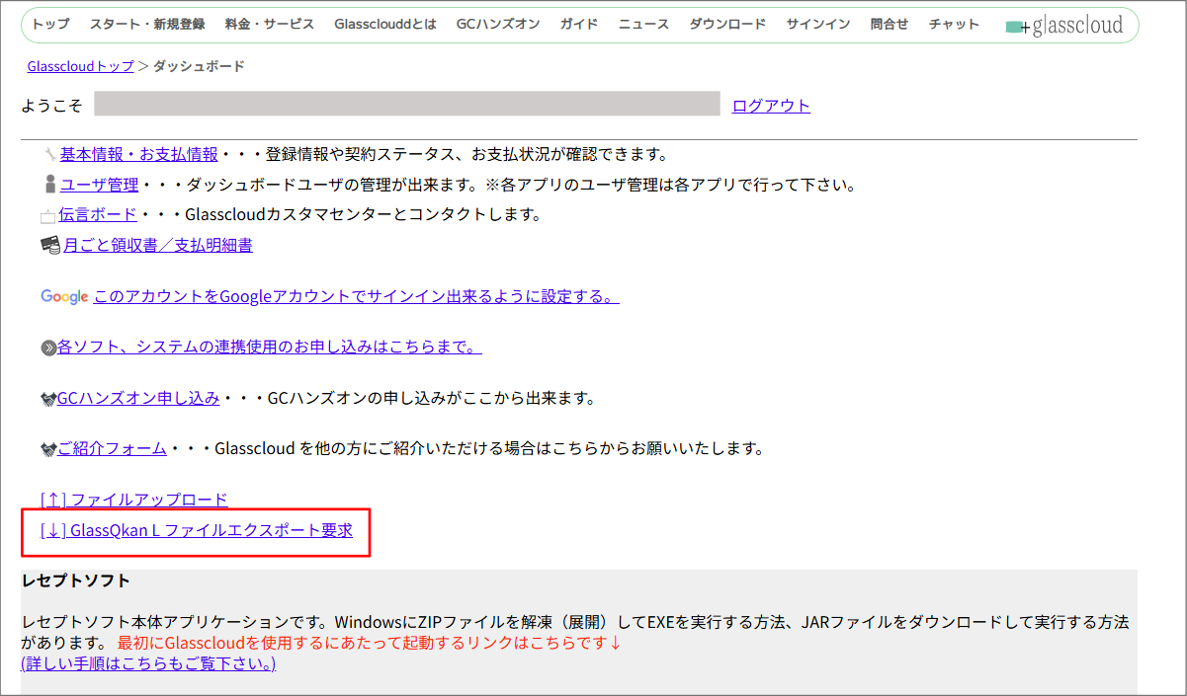
Task: Click the handshake icon beside GCハンズオン申し込み
Action: pos(47,398)
